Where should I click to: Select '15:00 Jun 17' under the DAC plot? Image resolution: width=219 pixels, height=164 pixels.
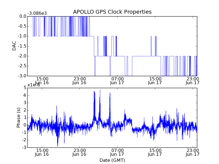coord(155,81)
